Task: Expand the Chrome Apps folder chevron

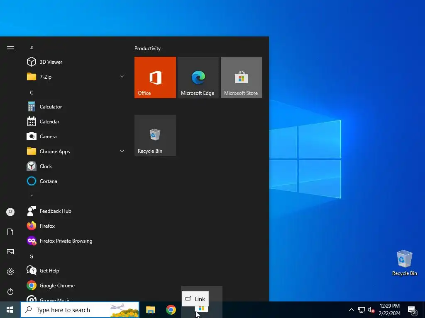Action: (122, 151)
